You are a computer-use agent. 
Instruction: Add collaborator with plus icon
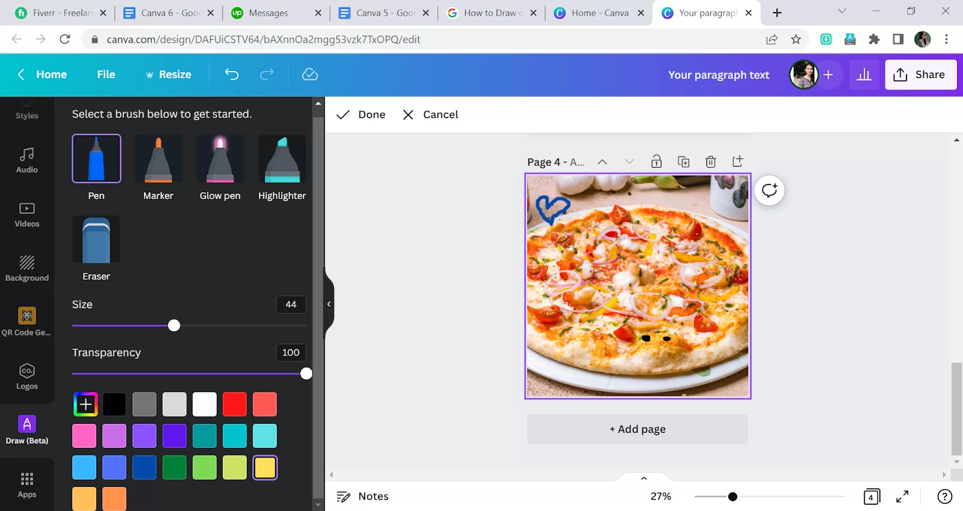[x=828, y=75]
